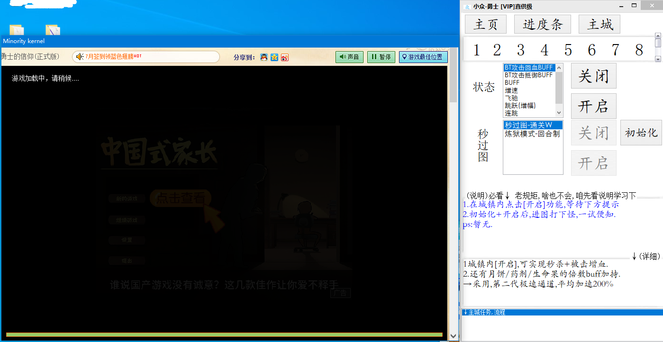
Task: Select number 3 in the number strip
Action: [521, 50]
